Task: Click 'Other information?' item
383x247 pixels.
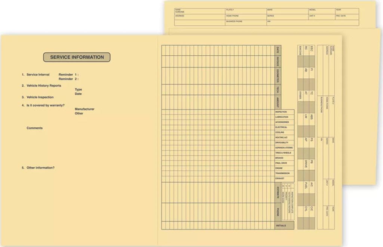Action: [40, 168]
